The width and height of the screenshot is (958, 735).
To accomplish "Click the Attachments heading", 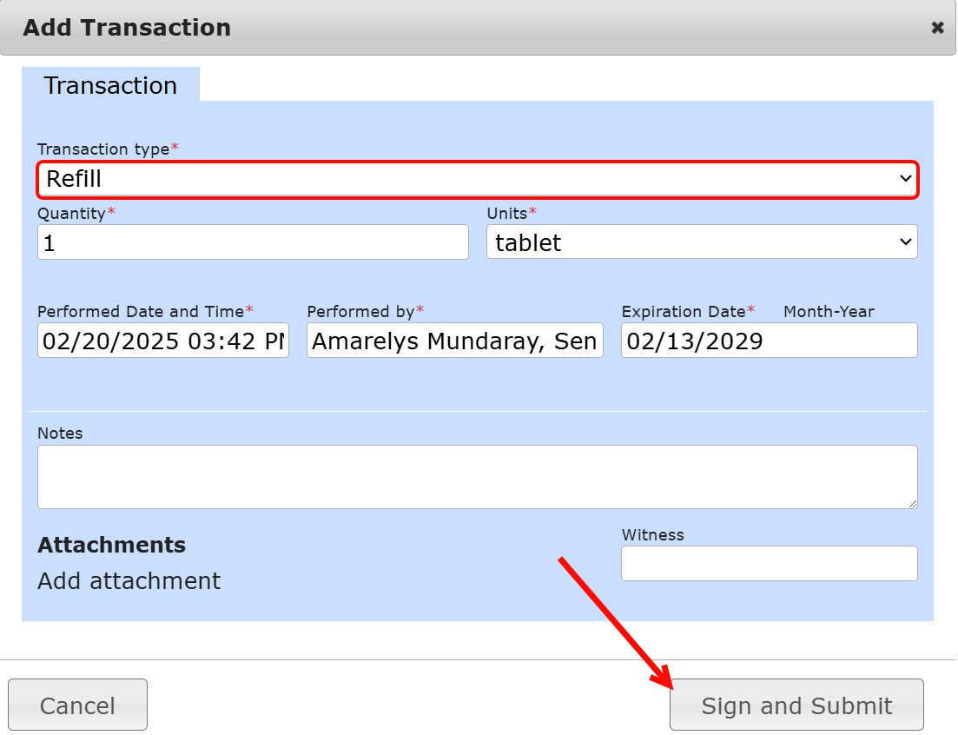I will click(111, 546).
